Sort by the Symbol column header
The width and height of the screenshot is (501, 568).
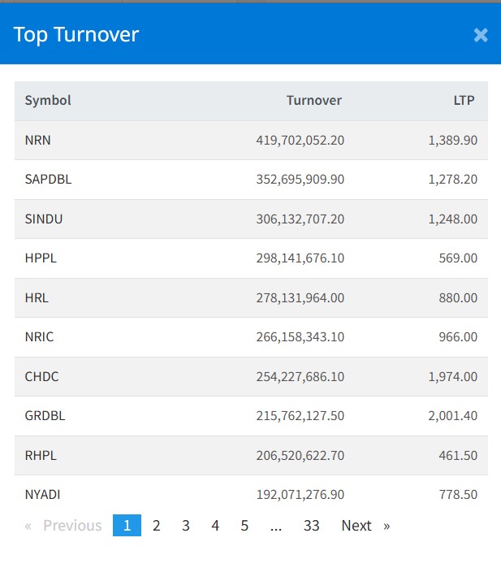(x=48, y=101)
